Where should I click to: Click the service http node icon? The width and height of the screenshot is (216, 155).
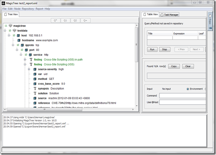click(30, 55)
